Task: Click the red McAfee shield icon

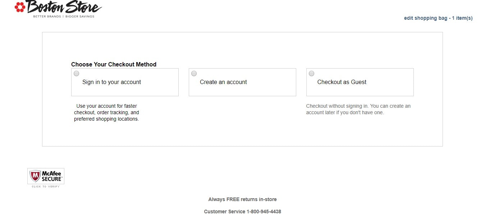Action: point(35,176)
